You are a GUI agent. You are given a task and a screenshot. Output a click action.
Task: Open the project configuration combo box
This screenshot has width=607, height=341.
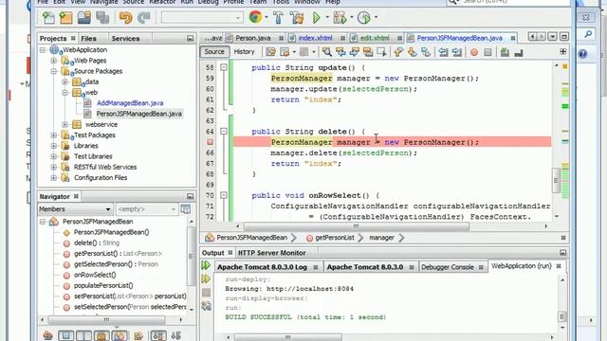(x=202, y=17)
